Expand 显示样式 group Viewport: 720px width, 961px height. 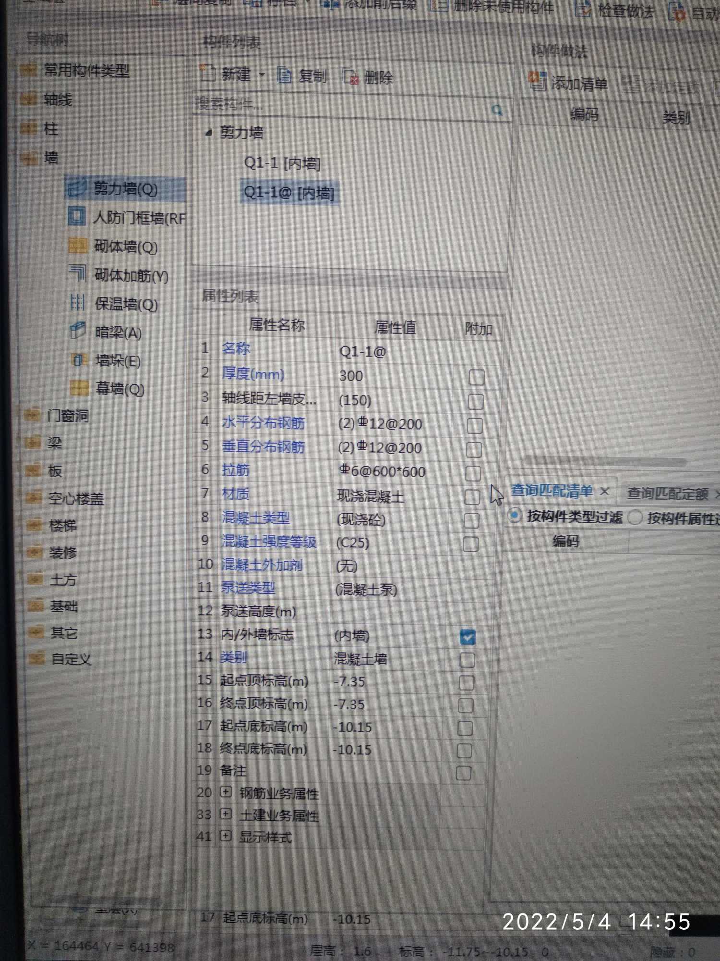(225, 836)
